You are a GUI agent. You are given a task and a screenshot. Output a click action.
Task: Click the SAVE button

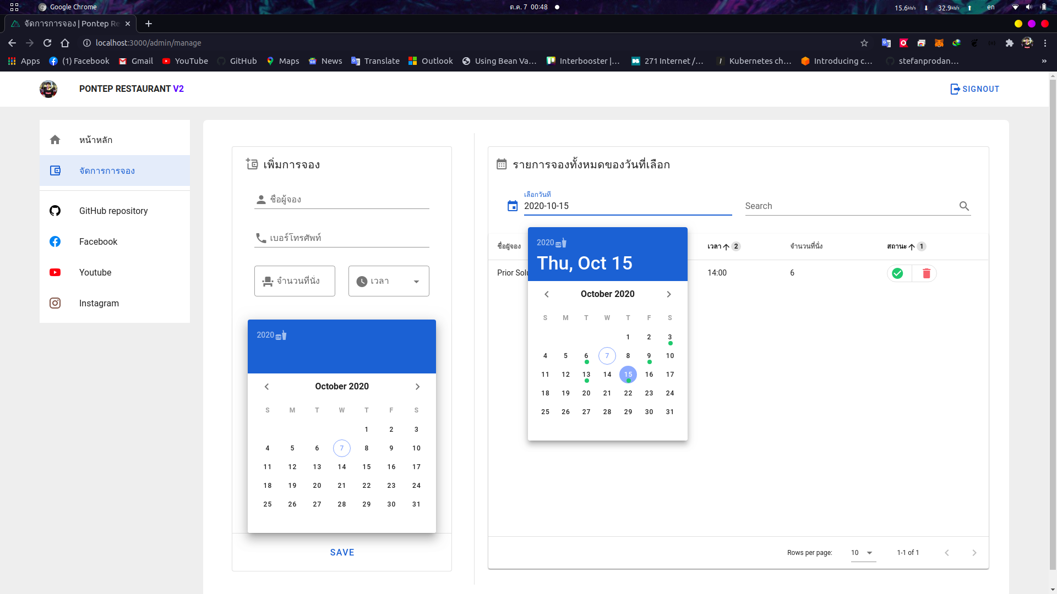342,552
